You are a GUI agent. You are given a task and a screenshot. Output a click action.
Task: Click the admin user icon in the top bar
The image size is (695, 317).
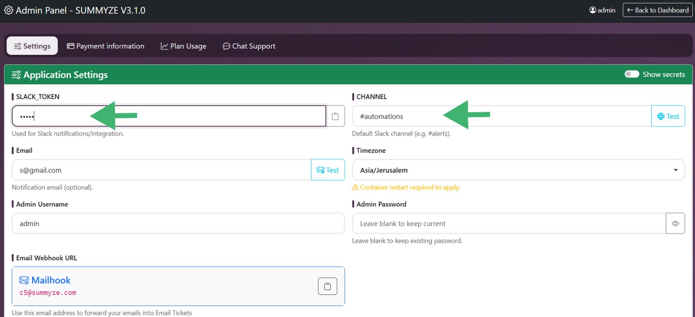(x=592, y=10)
